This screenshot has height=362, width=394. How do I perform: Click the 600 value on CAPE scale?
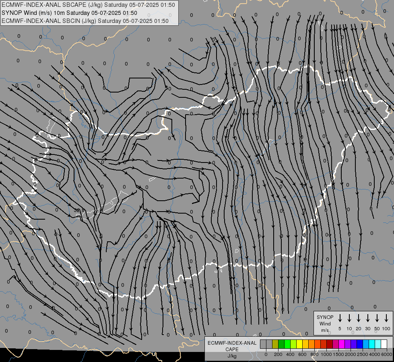[302, 354]
